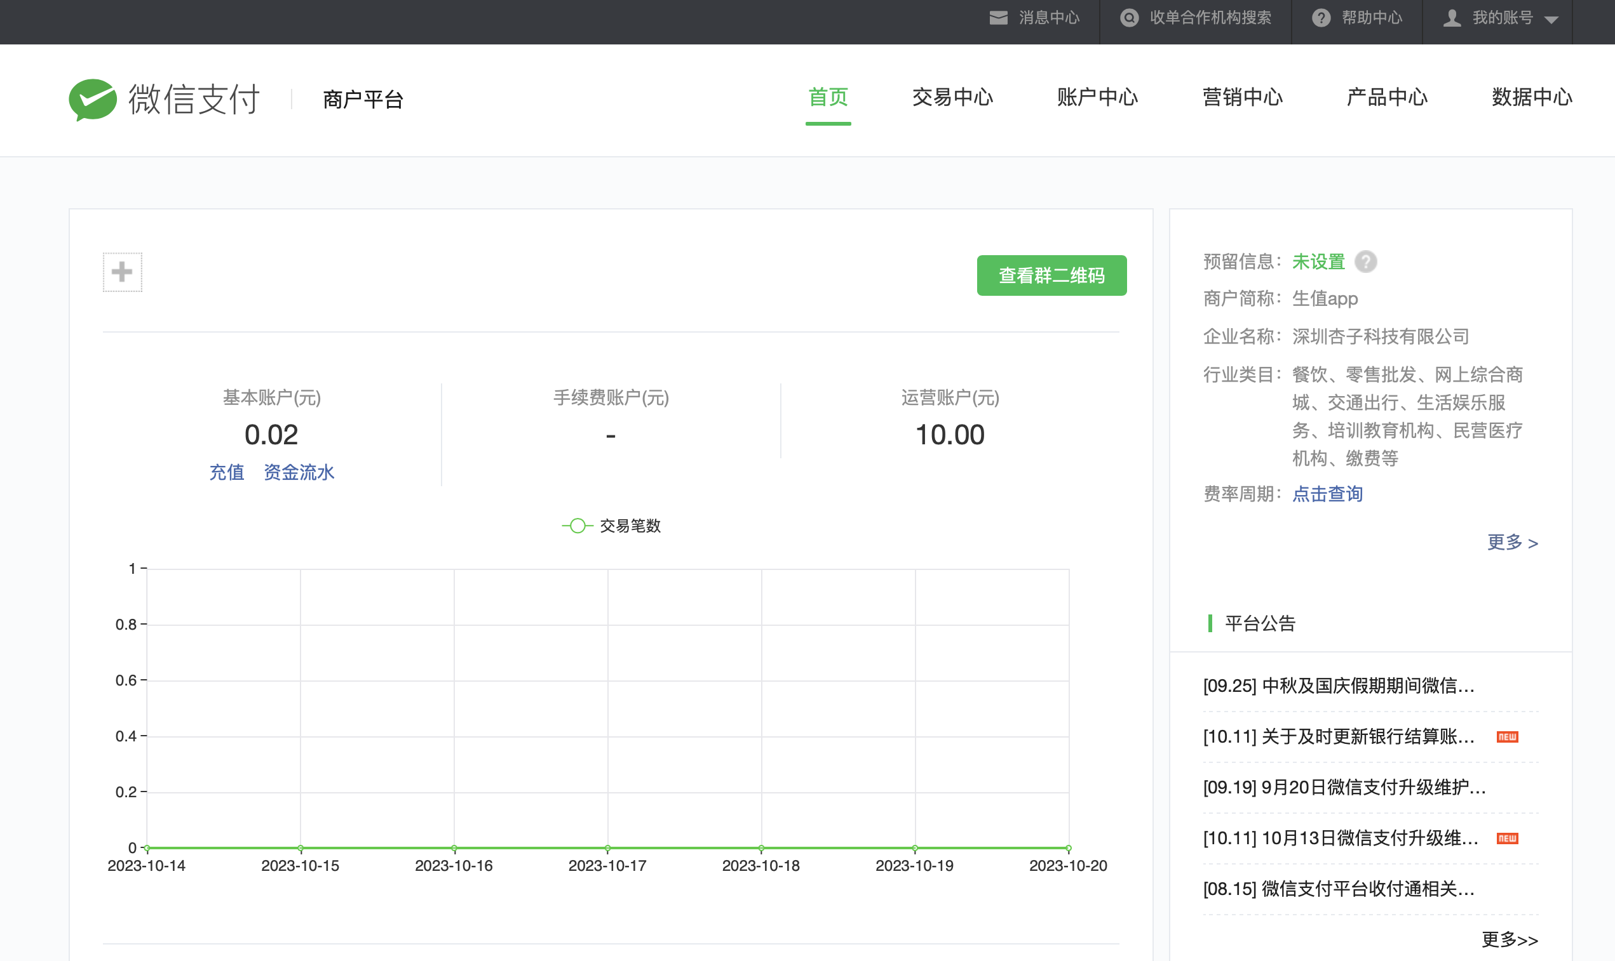Click the new badge on 关于及时更新银行结算账

coord(1507,737)
